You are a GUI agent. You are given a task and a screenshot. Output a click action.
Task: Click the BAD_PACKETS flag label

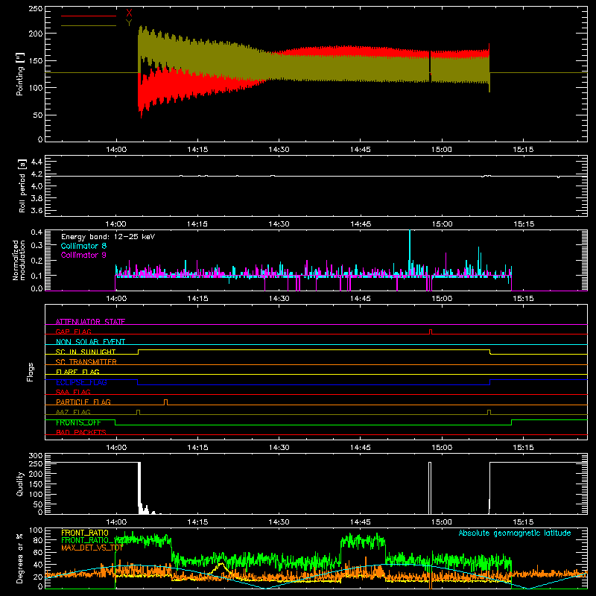(81, 432)
